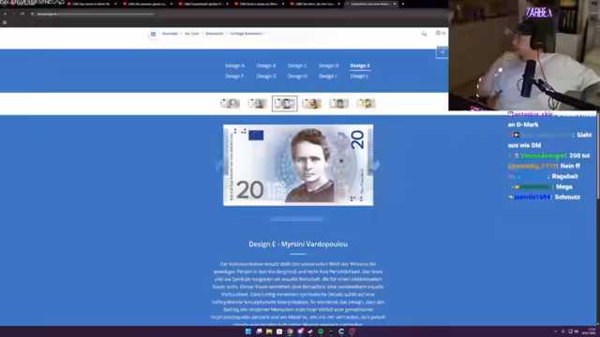Image resolution: width=600 pixels, height=337 pixels.
Task: Reload the page with the browser refresh icon
Action: coord(22,14)
